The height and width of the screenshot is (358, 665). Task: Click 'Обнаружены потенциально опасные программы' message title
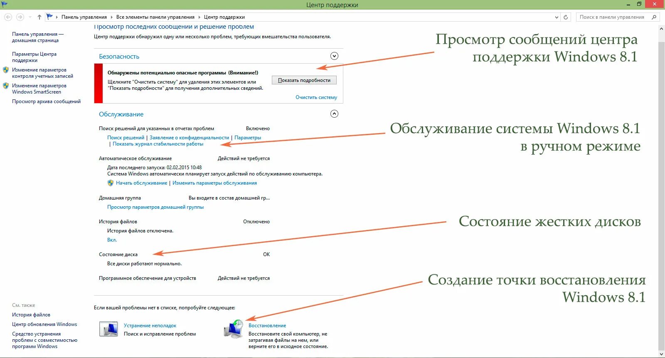[x=183, y=73]
